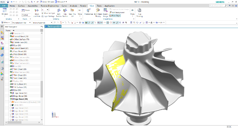The width and height of the screenshot is (238, 128).
Task: Toggle checkbox for Trim Sheet (89)
Action: point(11,69)
